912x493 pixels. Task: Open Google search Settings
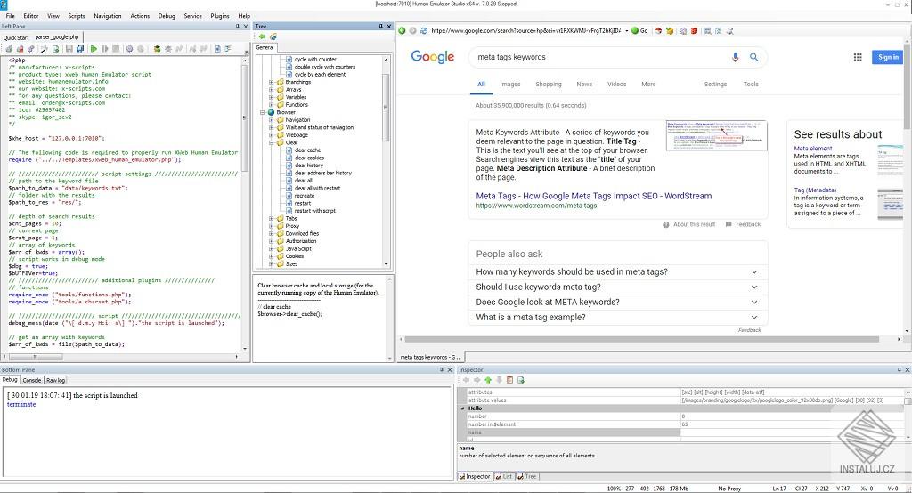coord(715,85)
